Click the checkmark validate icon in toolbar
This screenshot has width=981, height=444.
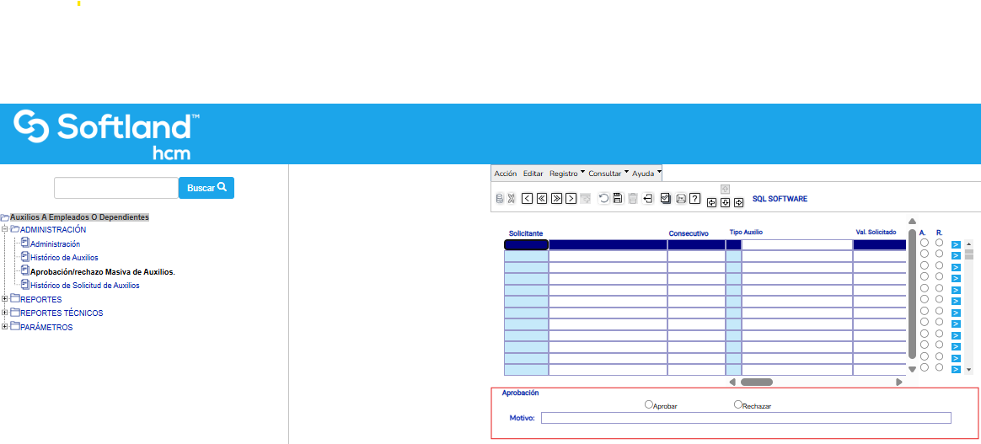[666, 199]
